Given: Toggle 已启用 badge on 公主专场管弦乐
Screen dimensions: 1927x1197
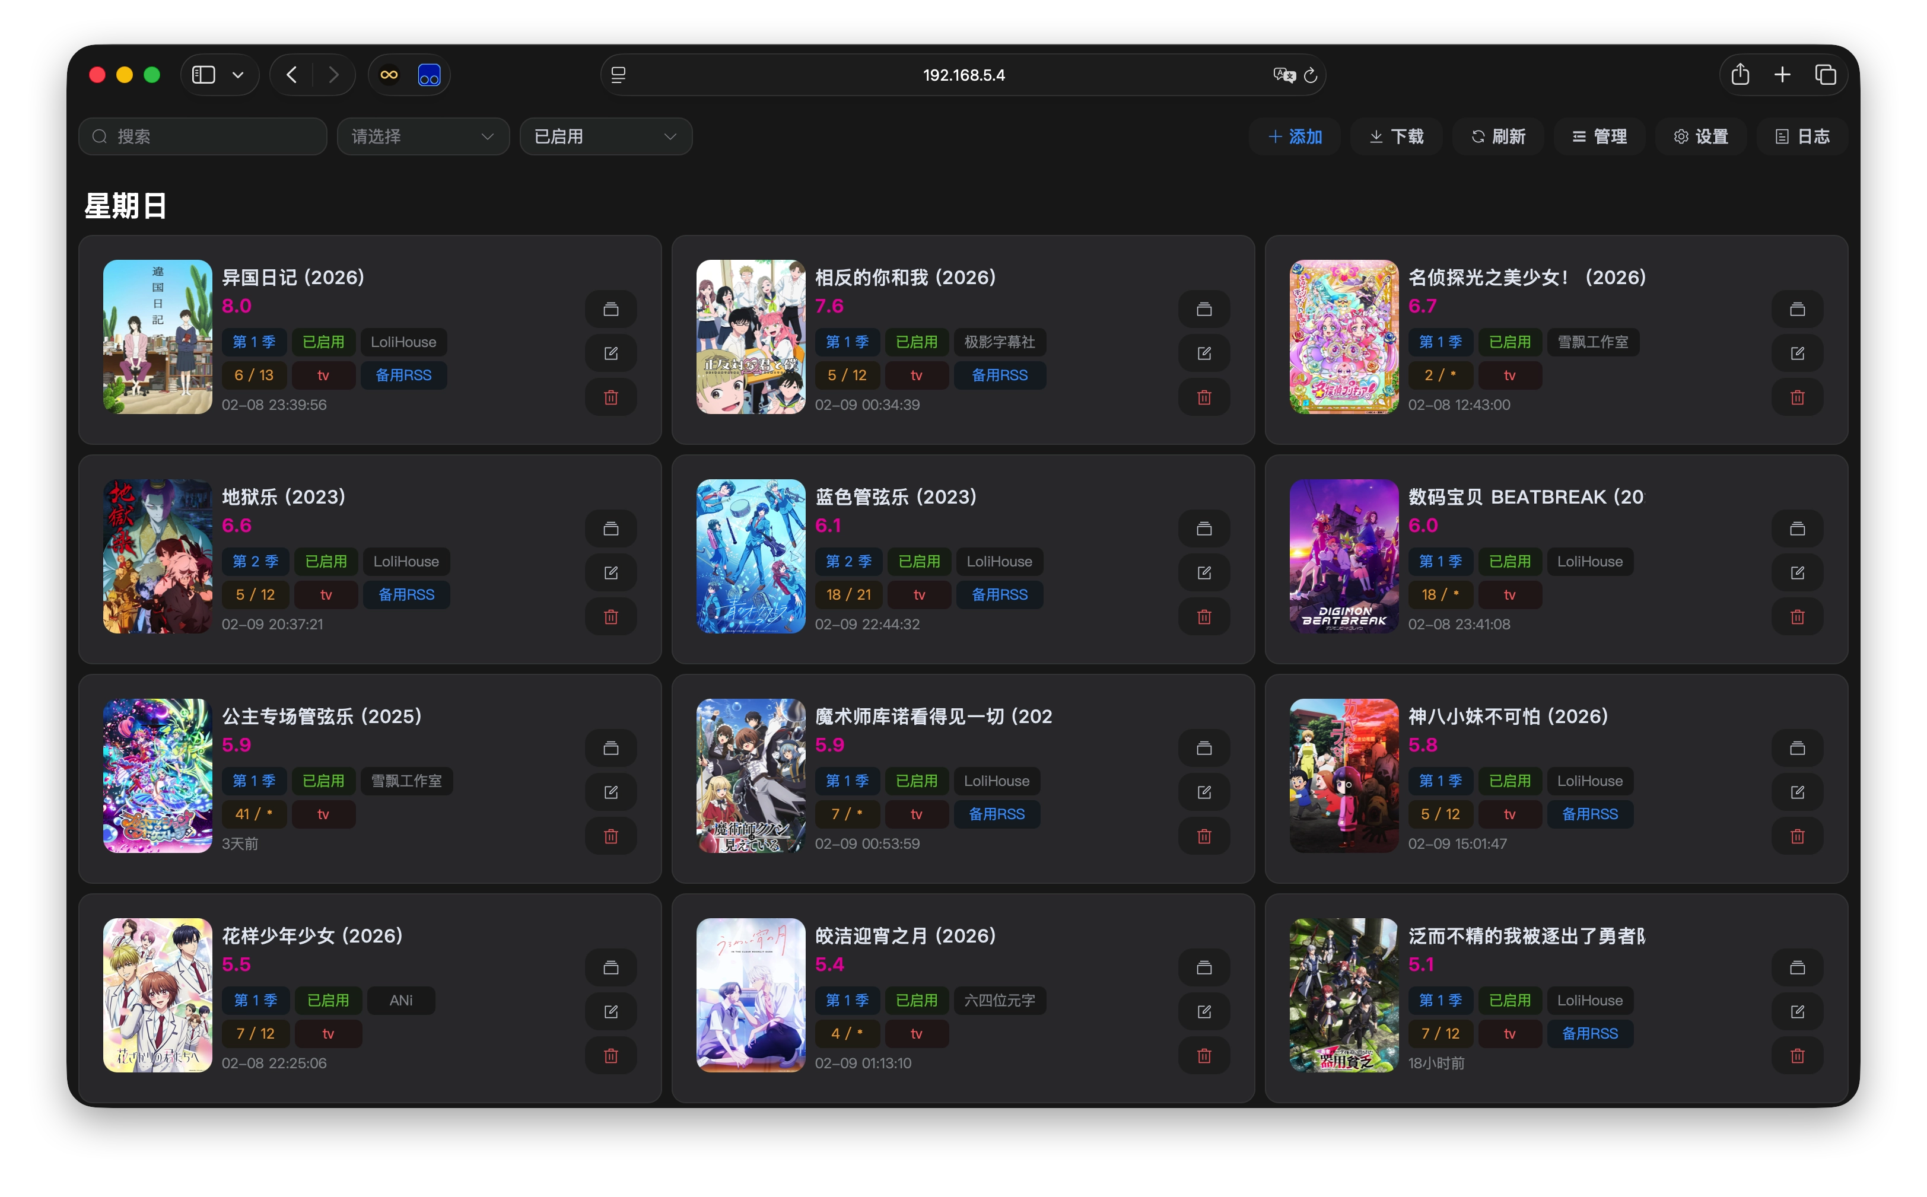Looking at the screenshot, I should click(x=323, y=781).
